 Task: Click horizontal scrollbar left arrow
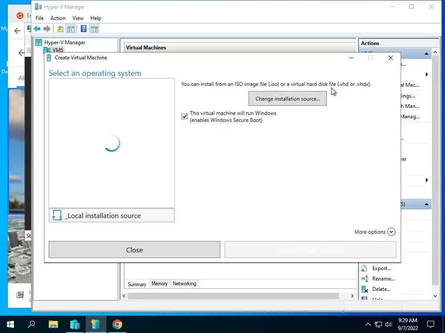point(124,296)
